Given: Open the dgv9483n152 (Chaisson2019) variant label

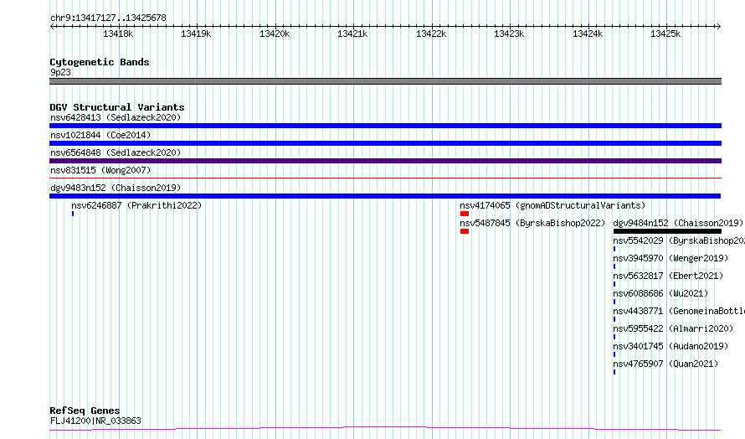Looking at the screenshot, I should pos(116,188).
